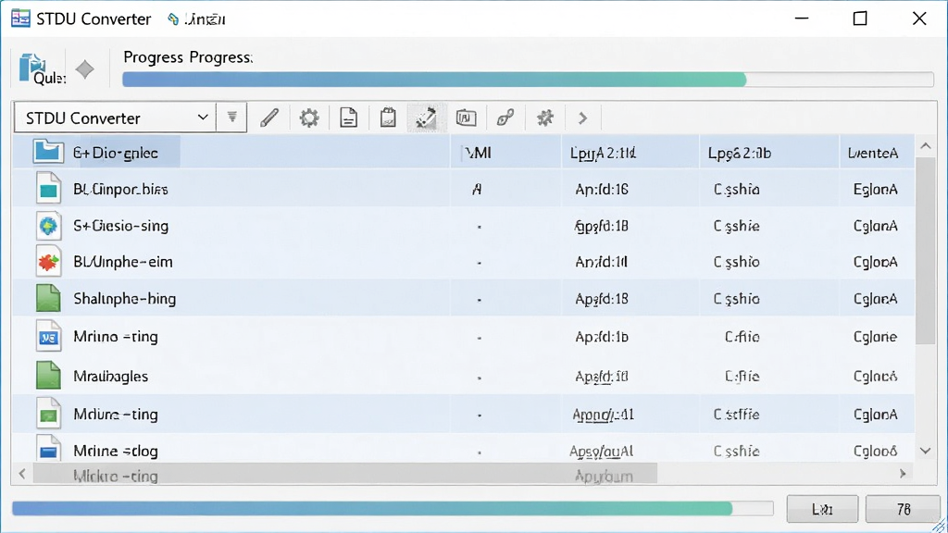Show more tools with the chevron arrow

click(583, 118)
